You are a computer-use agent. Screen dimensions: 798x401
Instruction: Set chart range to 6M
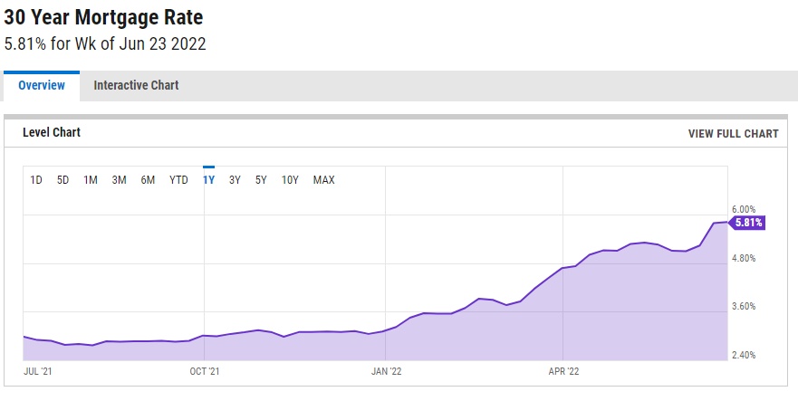point(148,180)
